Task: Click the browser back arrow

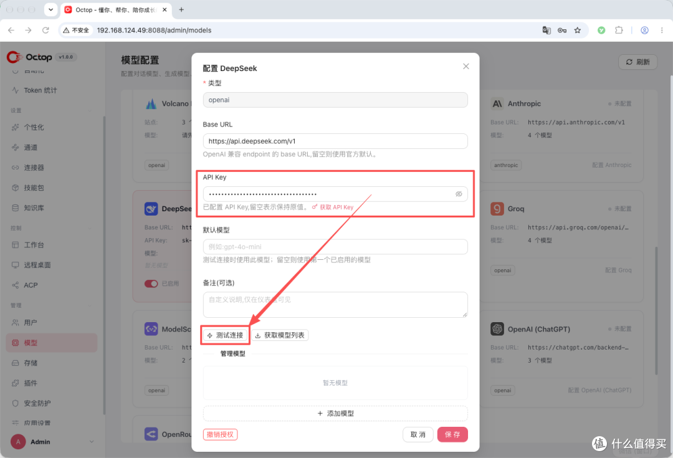Action: click(x=11, y=30)
